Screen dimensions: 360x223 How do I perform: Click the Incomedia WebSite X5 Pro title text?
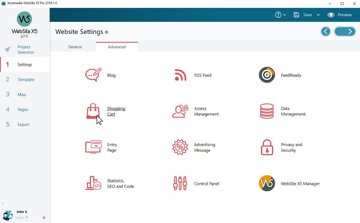[x=32, y=3]
